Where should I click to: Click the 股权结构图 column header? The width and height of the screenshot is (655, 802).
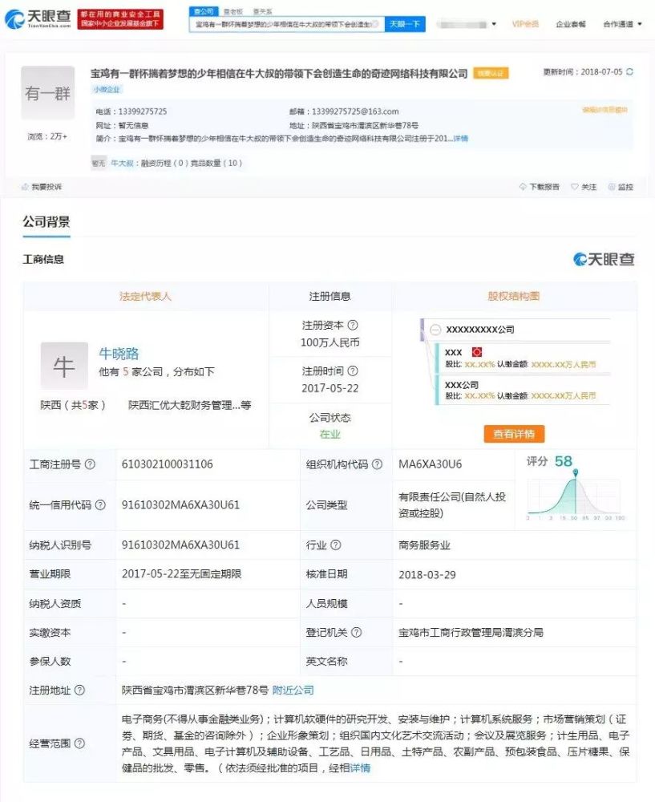514,296
